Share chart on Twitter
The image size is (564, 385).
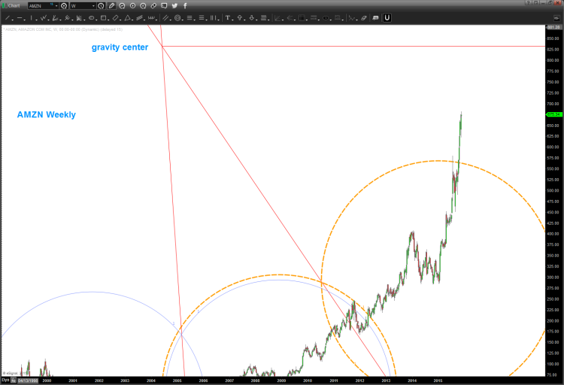coord(174,6)
